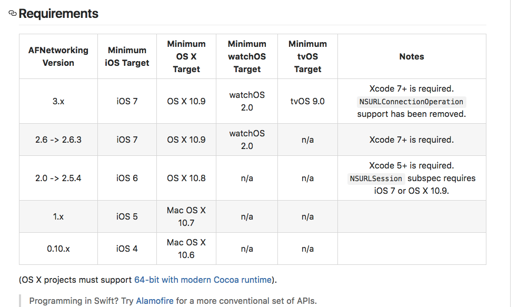The height and width of the screenshot is (307, 518).
Task: Select the 0.10.x version cell
Action: (x=58, y=249)
